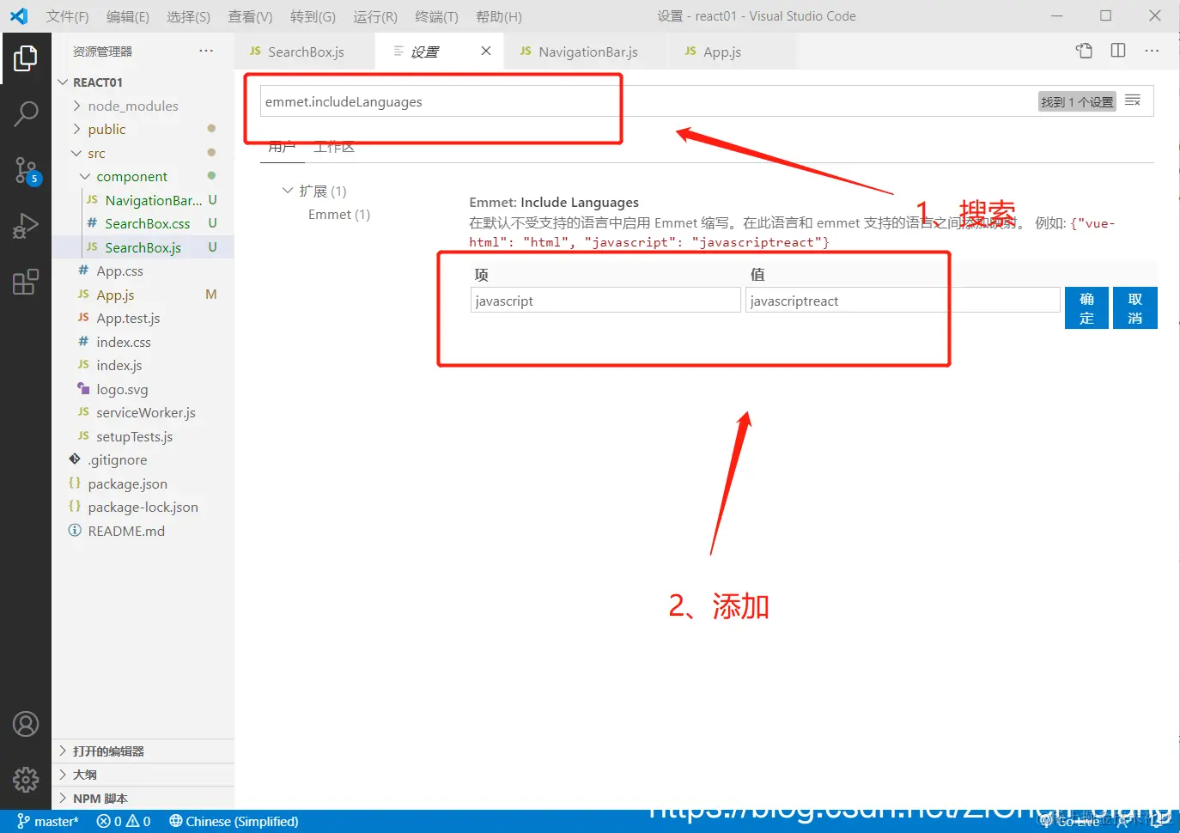
Task: Open NavigationBar.js in the explorer
Action: [143, 200]
